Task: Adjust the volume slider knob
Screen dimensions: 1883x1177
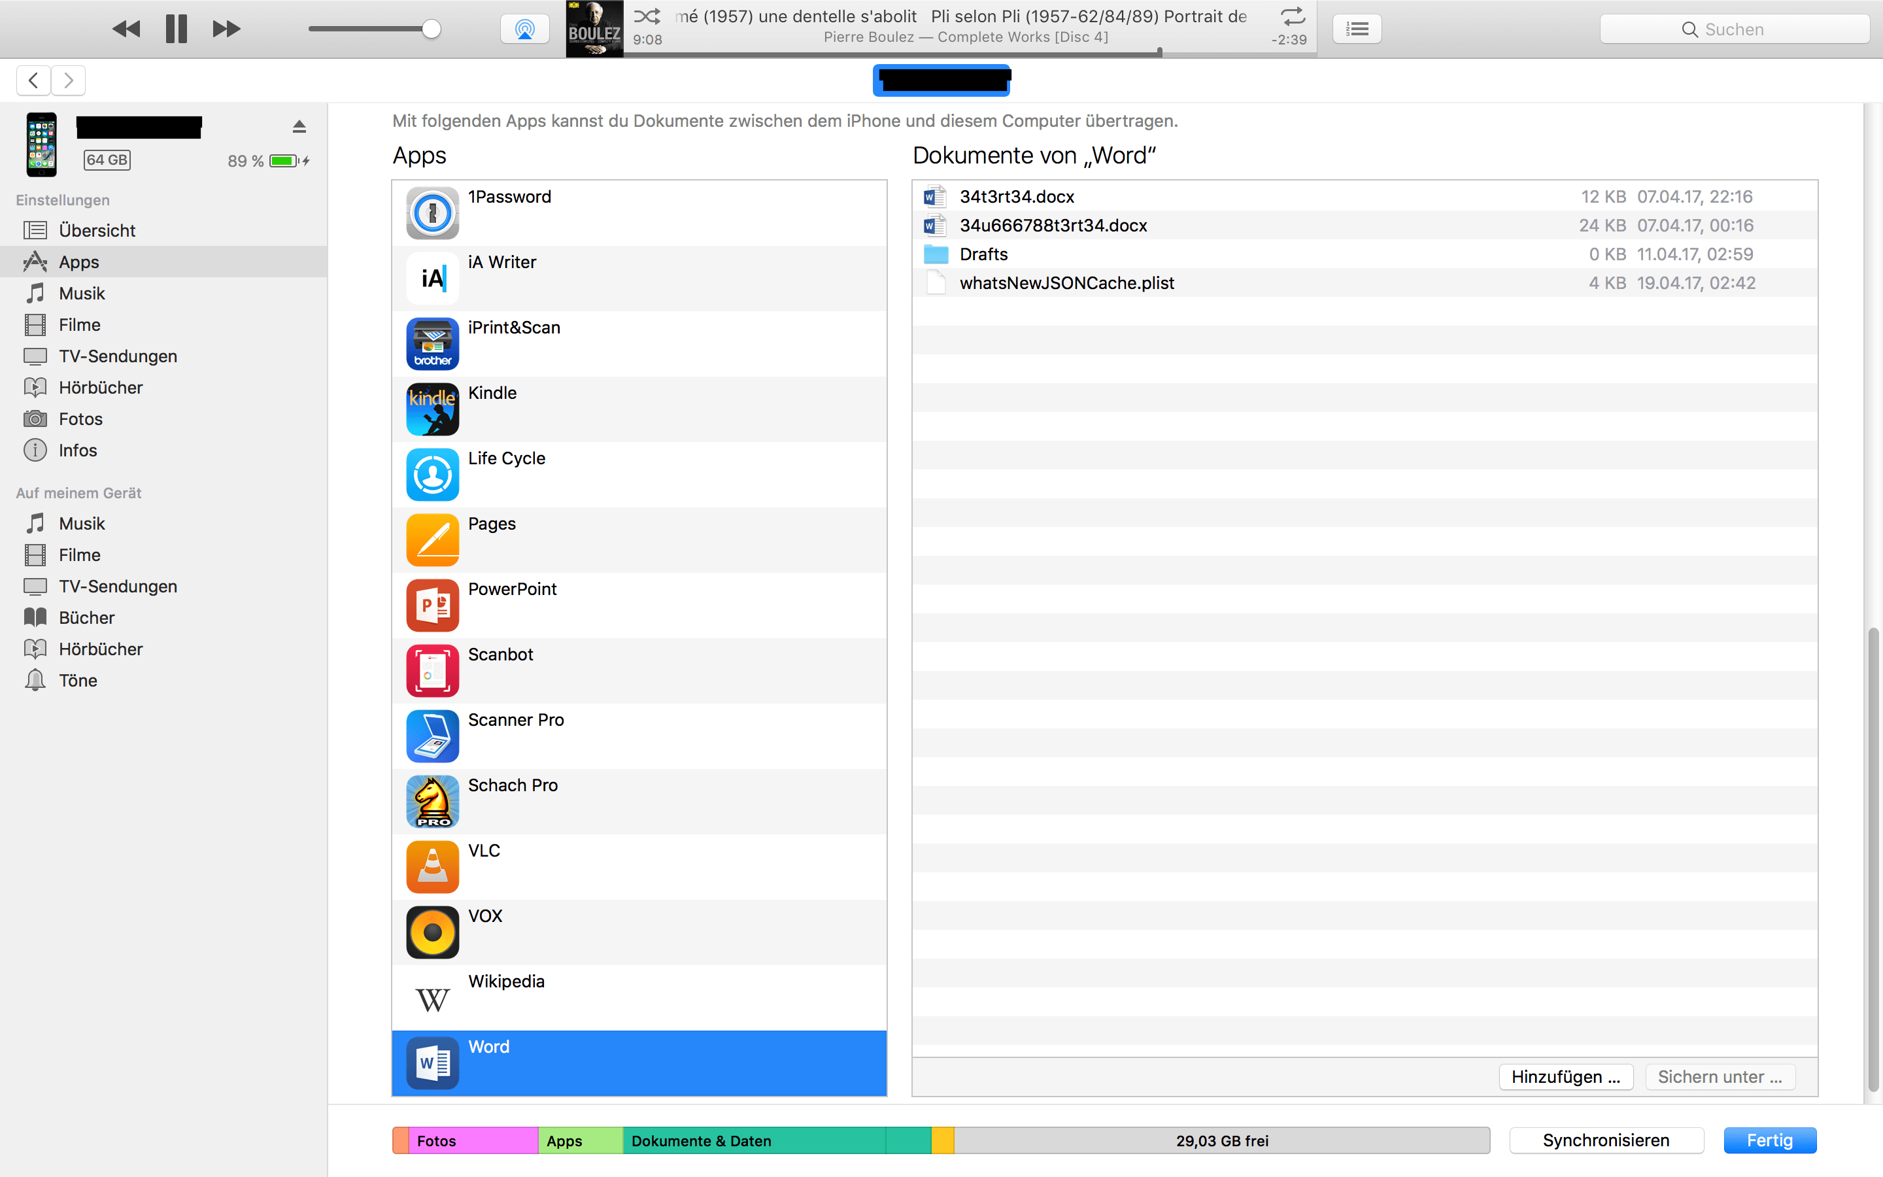Action: coord(431,29)
